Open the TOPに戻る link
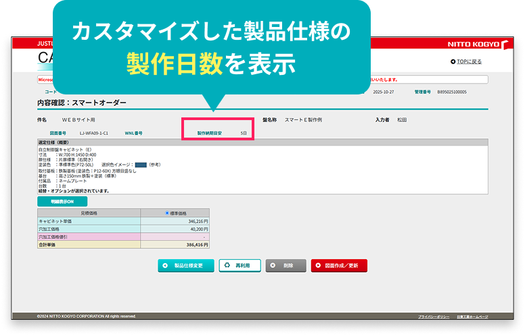This screenshot has height=336, width=525. pos(469,61)
